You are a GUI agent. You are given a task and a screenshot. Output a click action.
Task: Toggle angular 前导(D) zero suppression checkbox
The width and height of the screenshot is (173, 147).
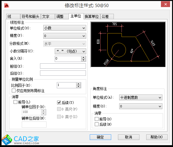point(97,119)
